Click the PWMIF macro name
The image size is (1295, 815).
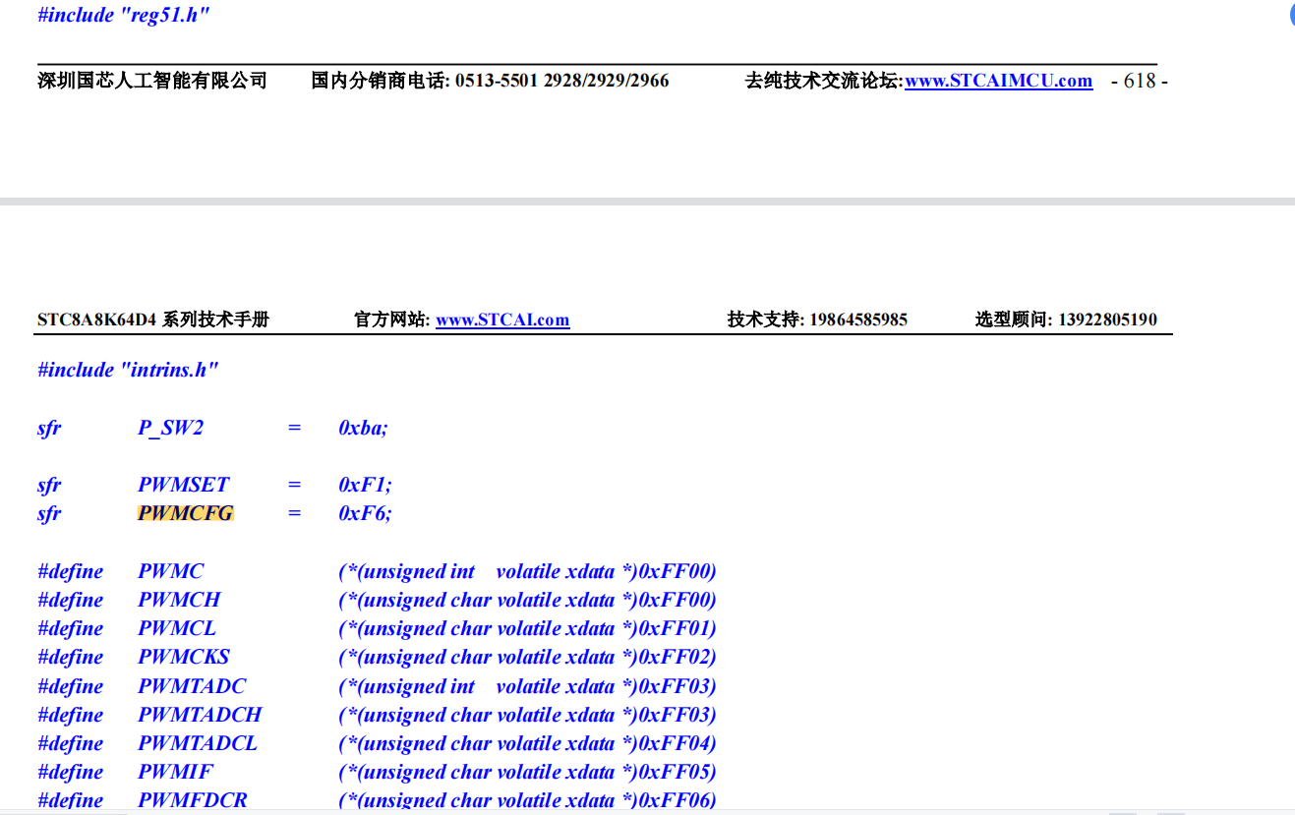point(175,772)
